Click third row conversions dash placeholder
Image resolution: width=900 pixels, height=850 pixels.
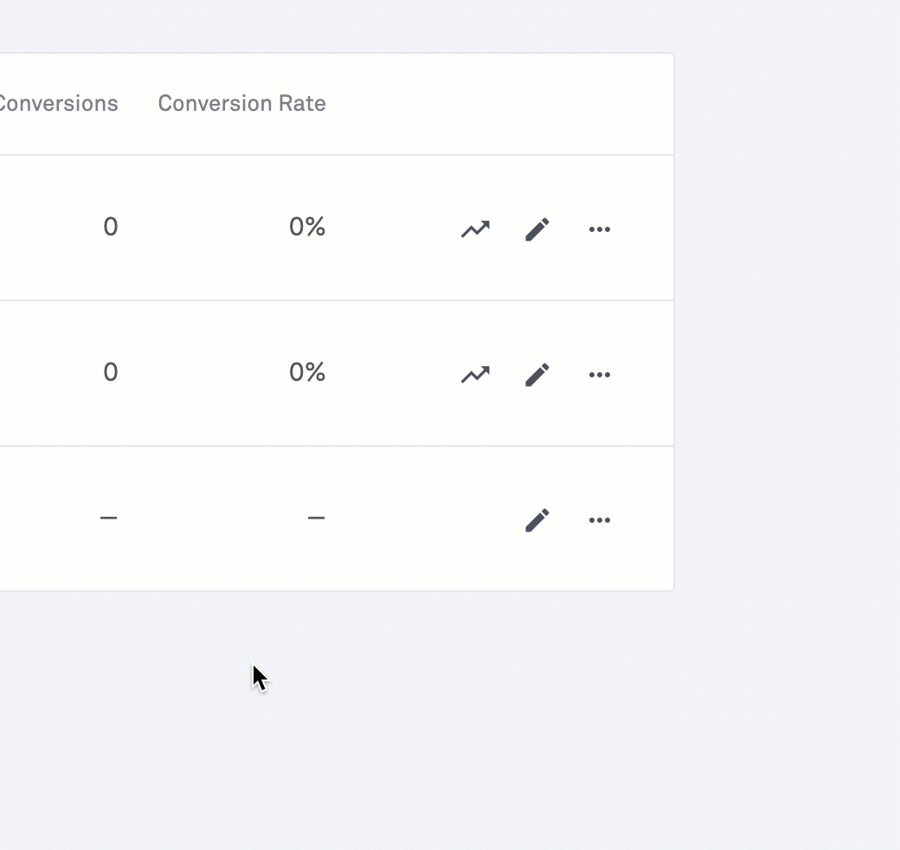[x=108, y=518]
